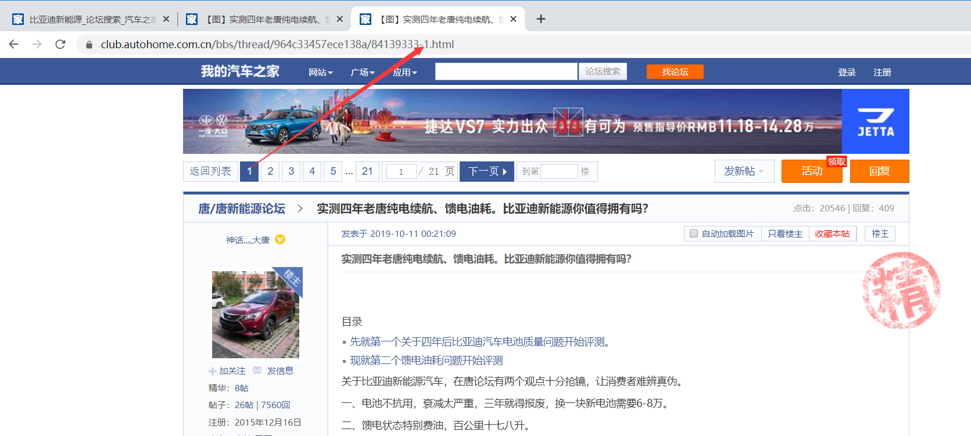Close the middle 实测四年老唐 tab
971x436 pixels.
click(340, 19)
